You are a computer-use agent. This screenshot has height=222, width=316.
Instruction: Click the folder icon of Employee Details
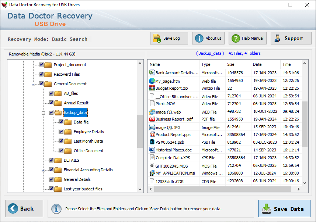coord(68,132)
